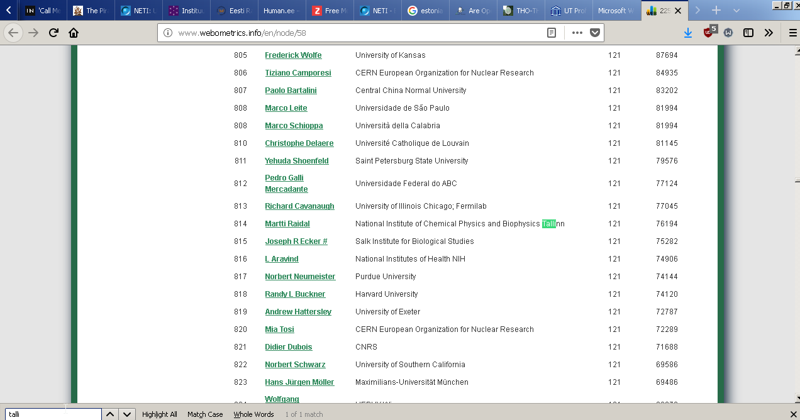Close the active webometrics tab
The image size is (800, 420).
coord(678,11)
